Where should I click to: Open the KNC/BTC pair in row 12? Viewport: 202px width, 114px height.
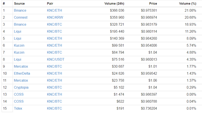(x=54, y=87)
